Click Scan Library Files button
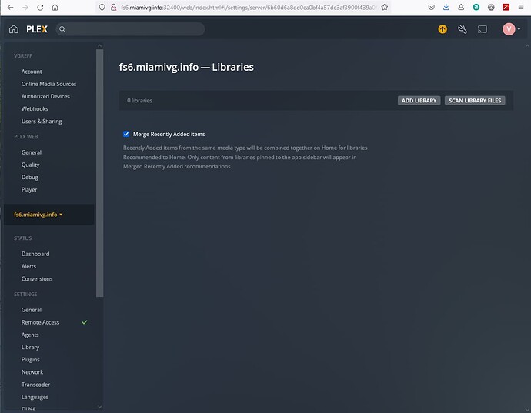 475,101
